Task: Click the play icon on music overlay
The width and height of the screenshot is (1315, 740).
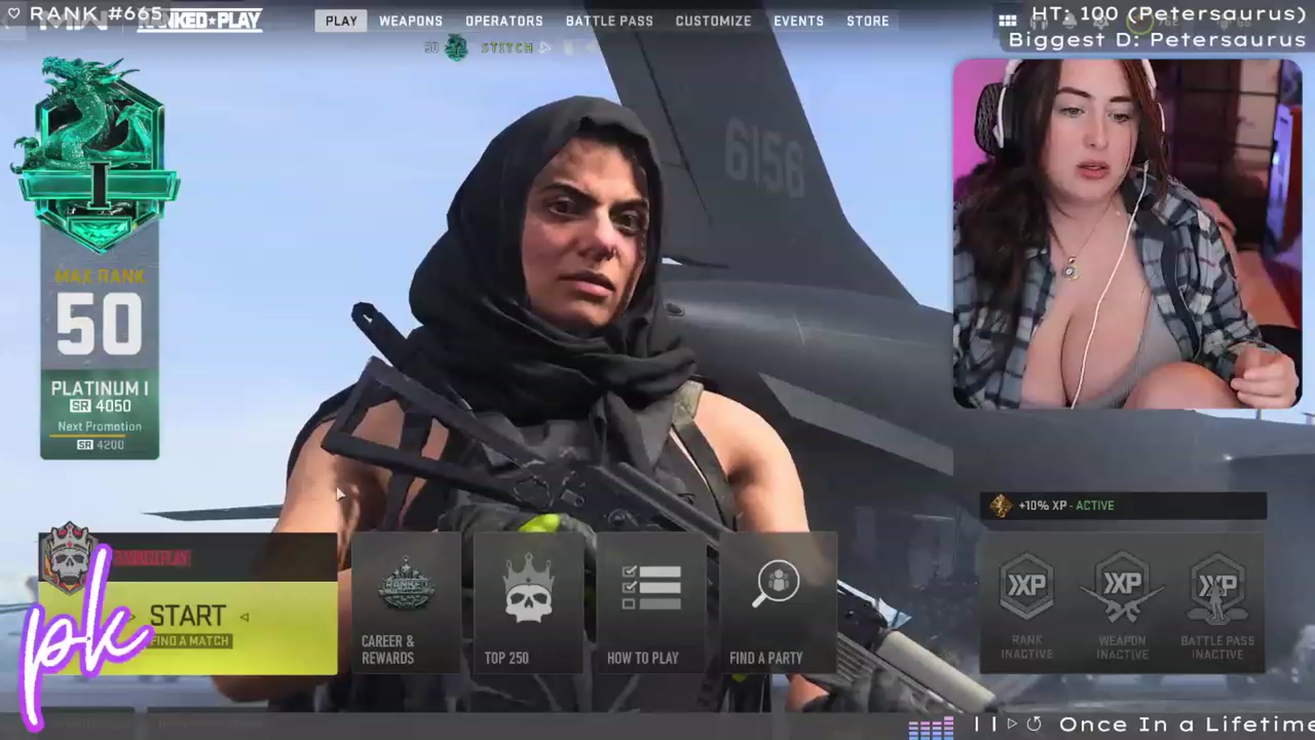Action: pyautogui.click(x=1012, y=724)
